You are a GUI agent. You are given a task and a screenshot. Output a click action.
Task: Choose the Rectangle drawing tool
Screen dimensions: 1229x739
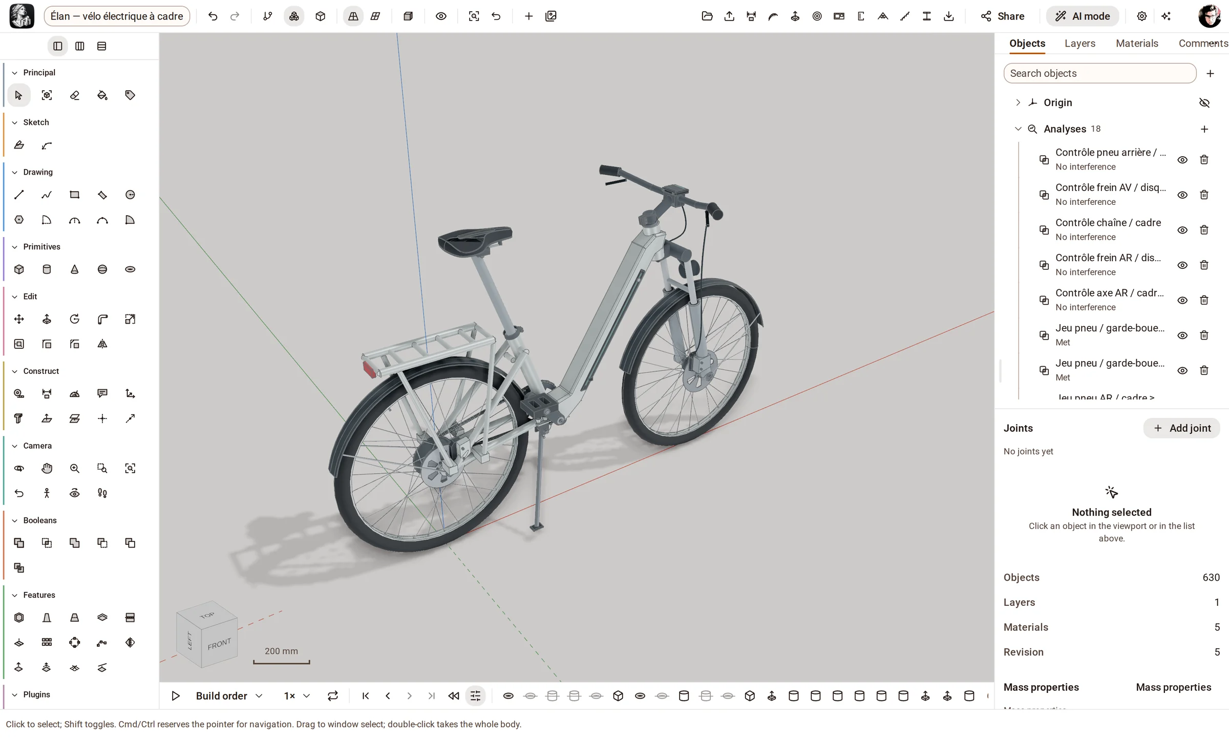pyautogui.click(x=75, y=195)
